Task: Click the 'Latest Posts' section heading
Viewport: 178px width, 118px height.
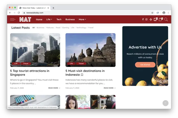Action: 21,28
